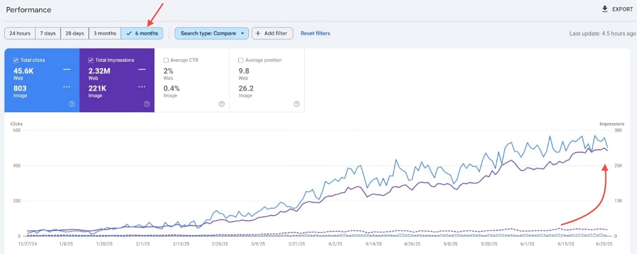Click the checkmark icon on 6 months

(x=129, y=33)
